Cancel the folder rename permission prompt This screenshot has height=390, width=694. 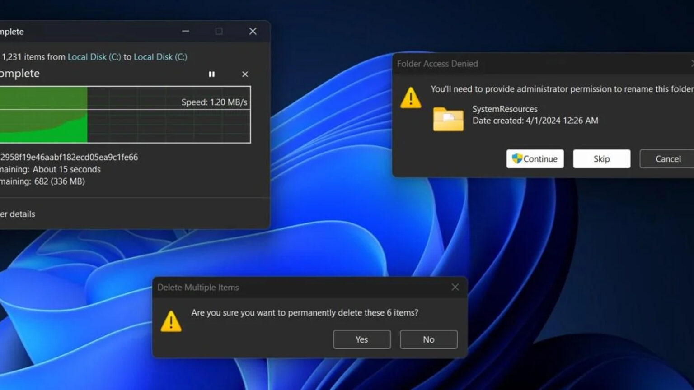(x=667, y=159)
